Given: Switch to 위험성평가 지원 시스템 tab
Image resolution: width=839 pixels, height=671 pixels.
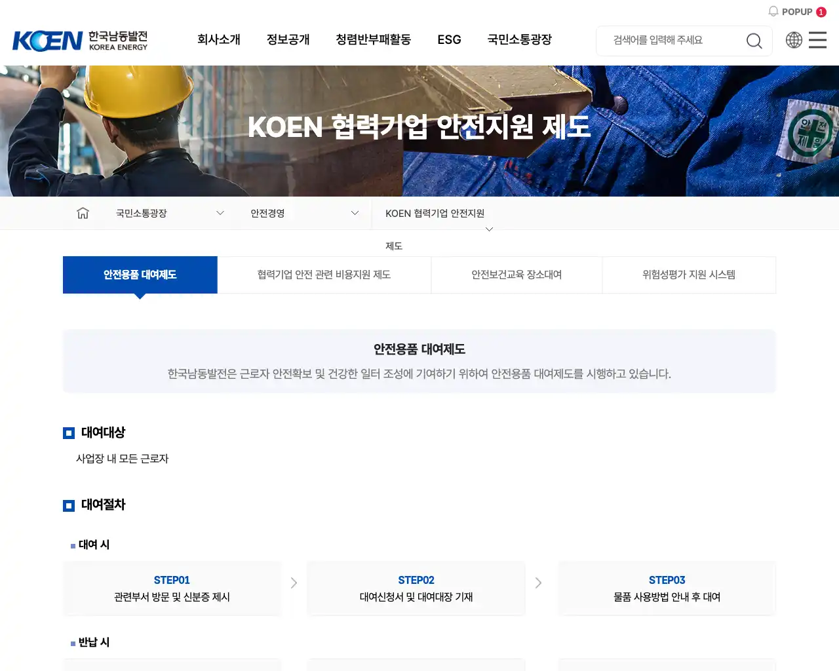Looking at the screenshot, I should [x=689, y=275].
